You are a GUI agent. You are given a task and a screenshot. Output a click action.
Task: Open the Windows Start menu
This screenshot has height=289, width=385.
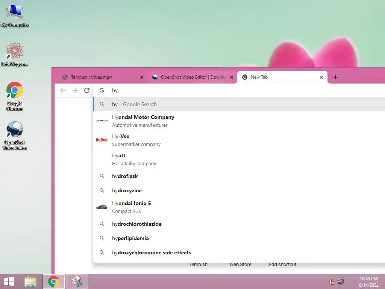[9, 281]
